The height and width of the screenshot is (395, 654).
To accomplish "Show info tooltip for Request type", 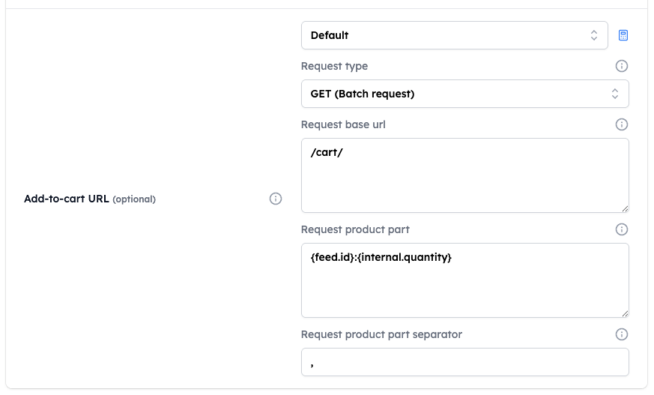I will [622, 66].
